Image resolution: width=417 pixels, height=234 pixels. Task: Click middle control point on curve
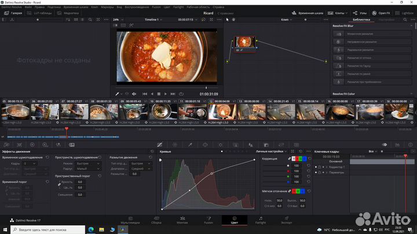click(x=212, y=173)
